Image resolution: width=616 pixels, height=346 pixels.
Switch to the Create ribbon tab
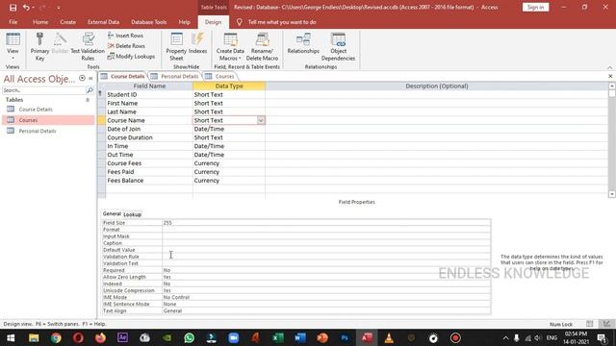(68, 22)
